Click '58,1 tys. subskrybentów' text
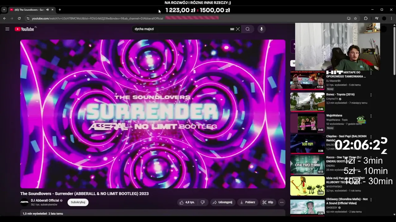 click(x=44, y=205)
